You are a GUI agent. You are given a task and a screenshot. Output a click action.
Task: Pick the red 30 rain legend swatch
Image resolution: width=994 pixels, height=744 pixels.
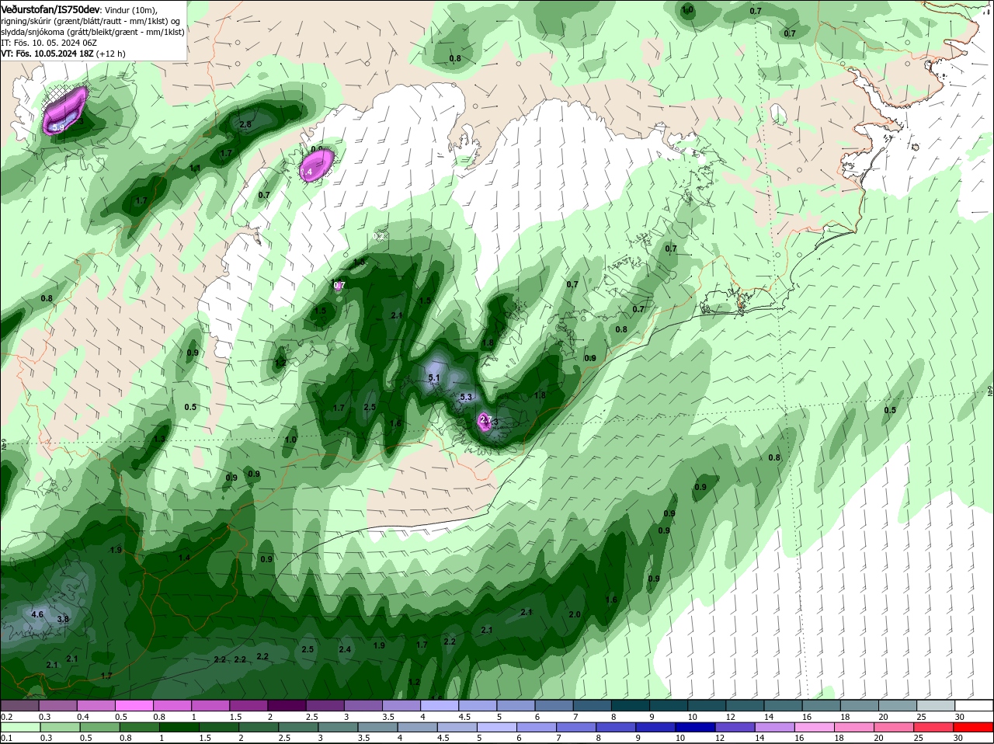(x=974, y=728)
